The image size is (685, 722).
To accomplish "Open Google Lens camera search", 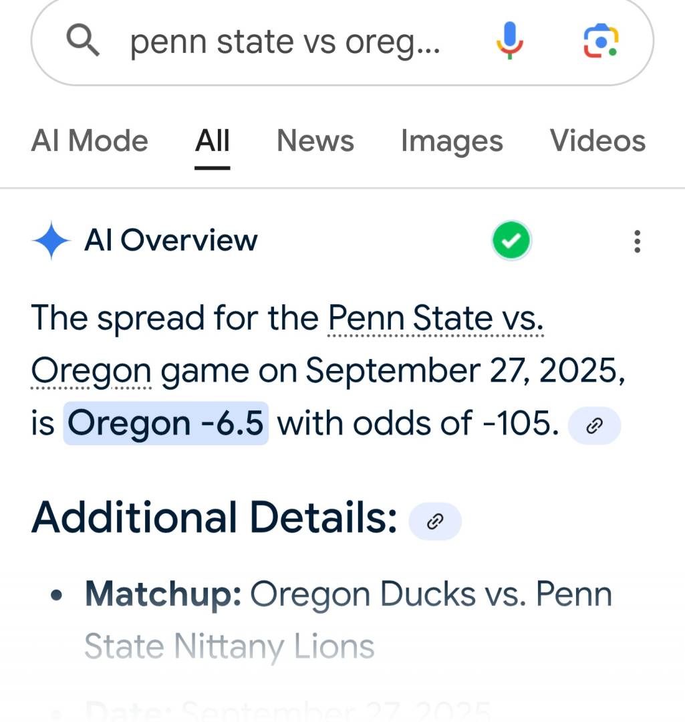I will tap(601, 41).
